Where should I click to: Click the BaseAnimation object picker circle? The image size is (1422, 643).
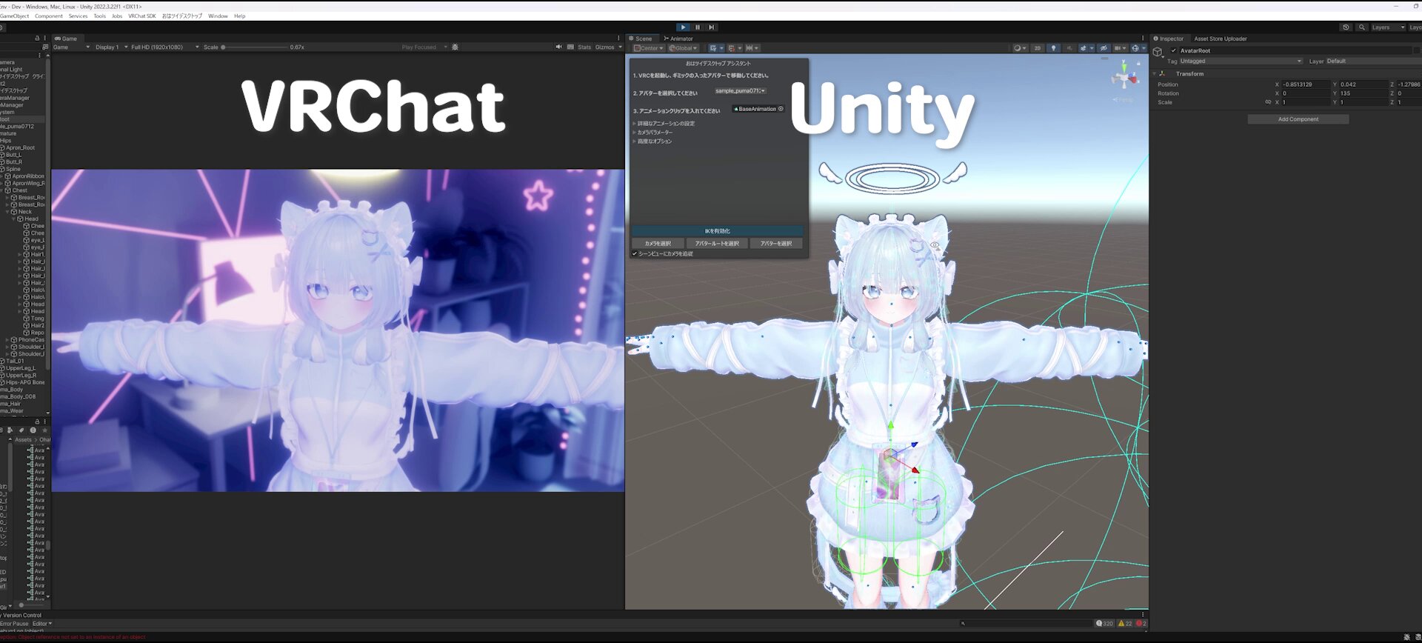click(781, 109)
